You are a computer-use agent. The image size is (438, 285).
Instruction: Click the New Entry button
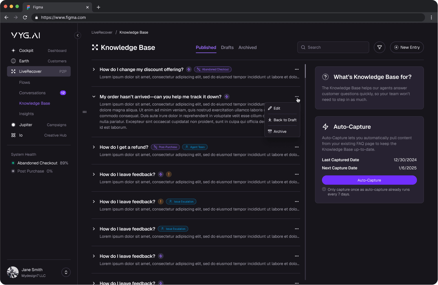(x=407, y=47)
